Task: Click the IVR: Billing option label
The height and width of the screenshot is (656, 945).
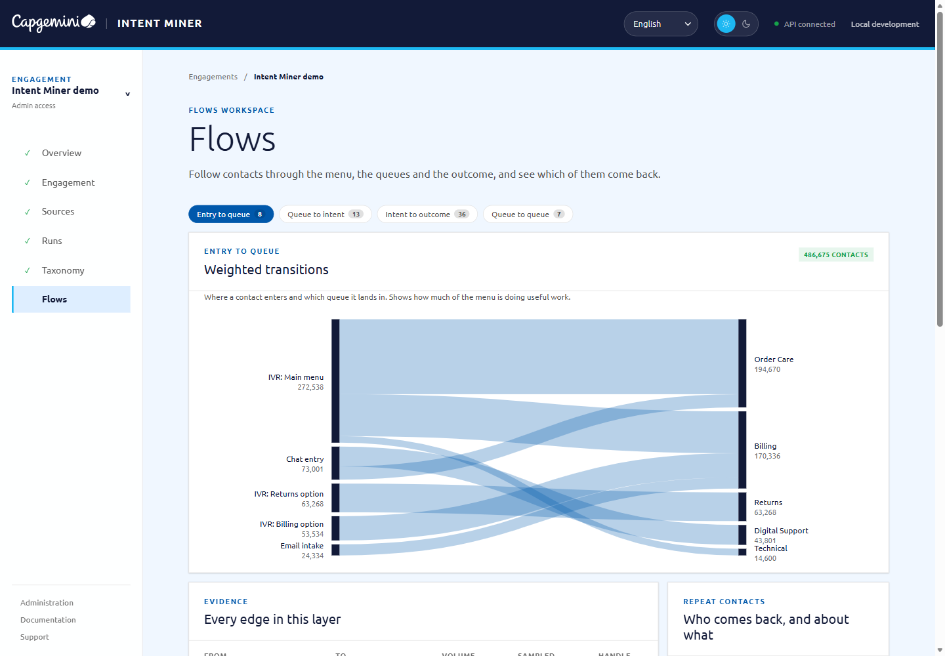Action: coord(291,524)
